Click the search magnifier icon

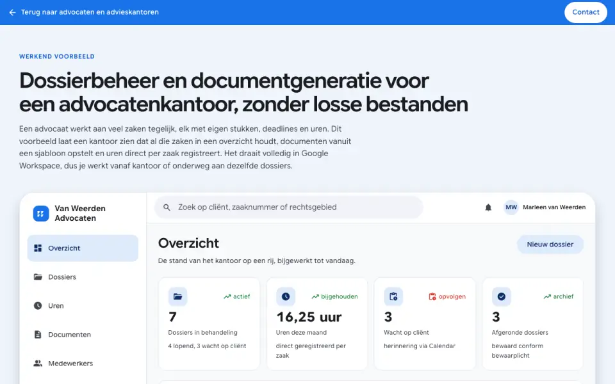[167, 207]
